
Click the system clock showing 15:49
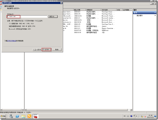[150, 116]
